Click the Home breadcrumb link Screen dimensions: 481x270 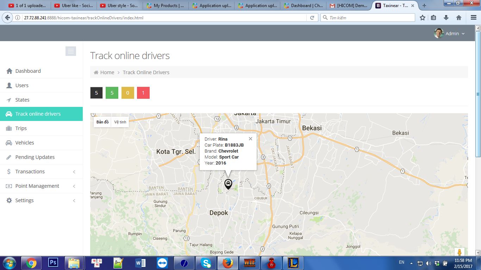(107, 72)
